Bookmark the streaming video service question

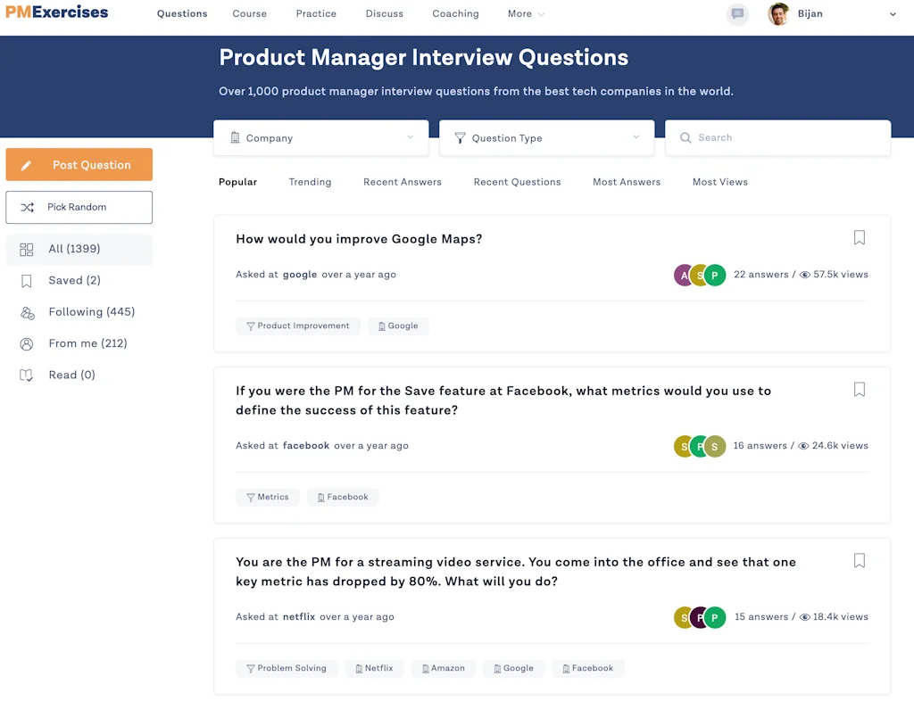859,561
